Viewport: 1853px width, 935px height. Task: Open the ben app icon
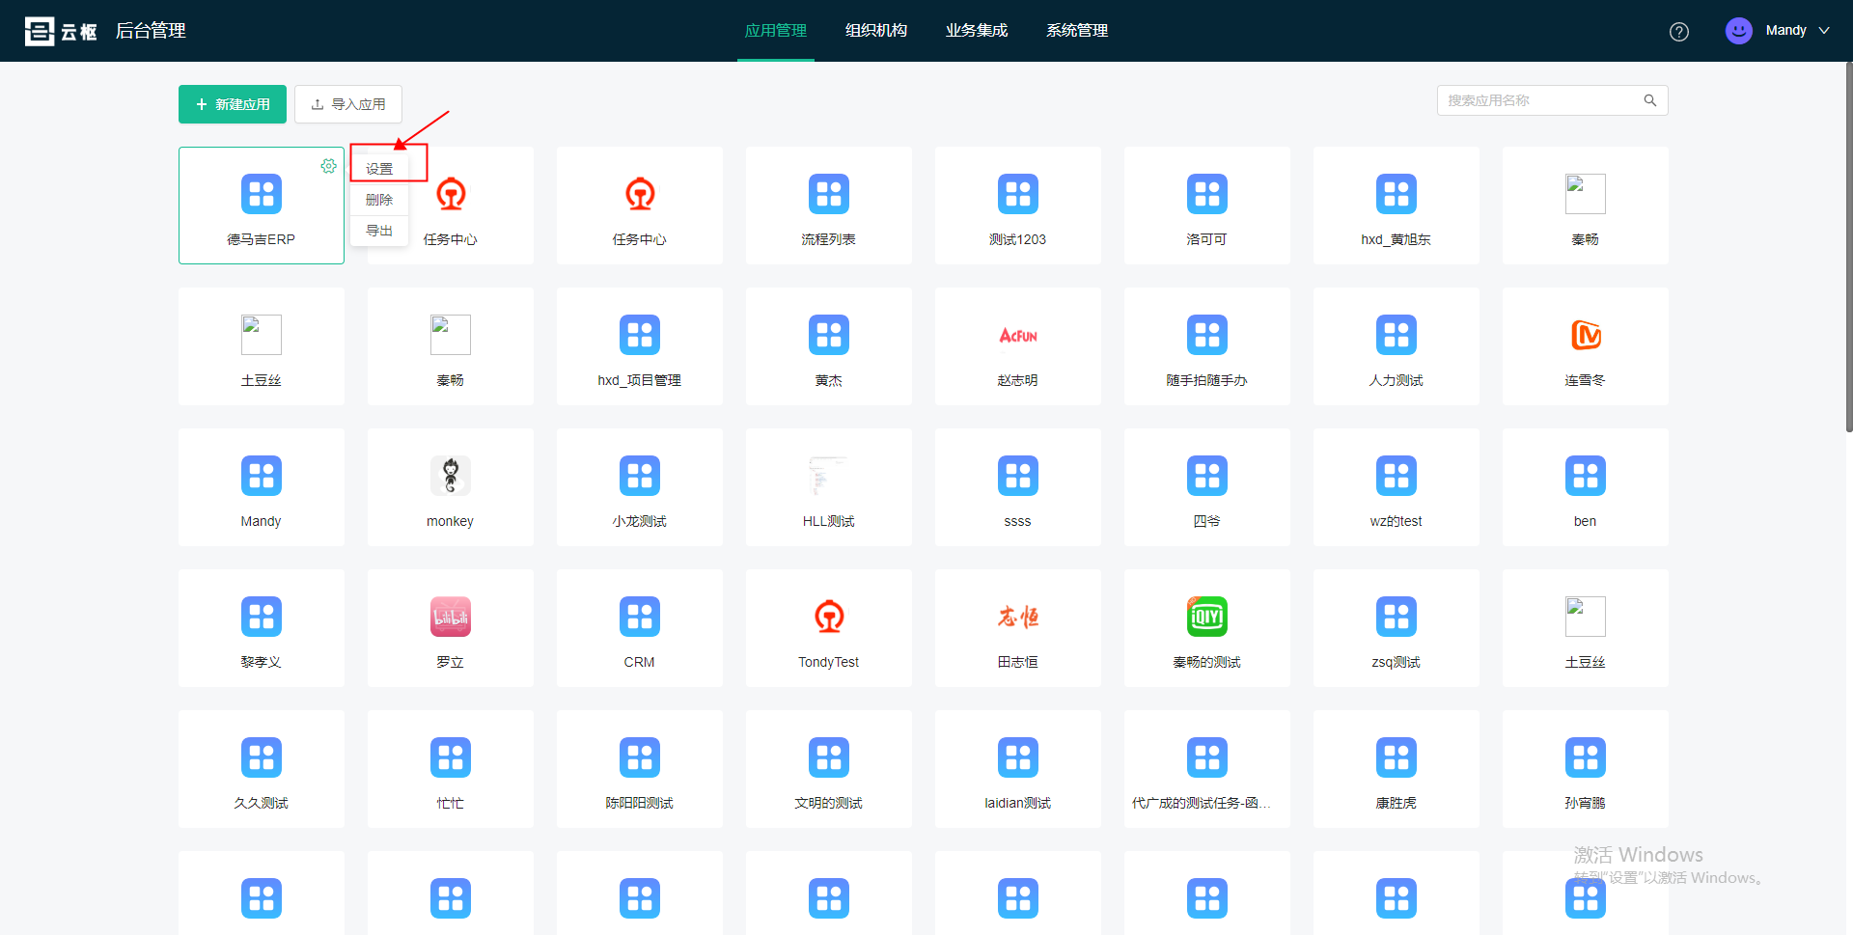(1586, 476)
